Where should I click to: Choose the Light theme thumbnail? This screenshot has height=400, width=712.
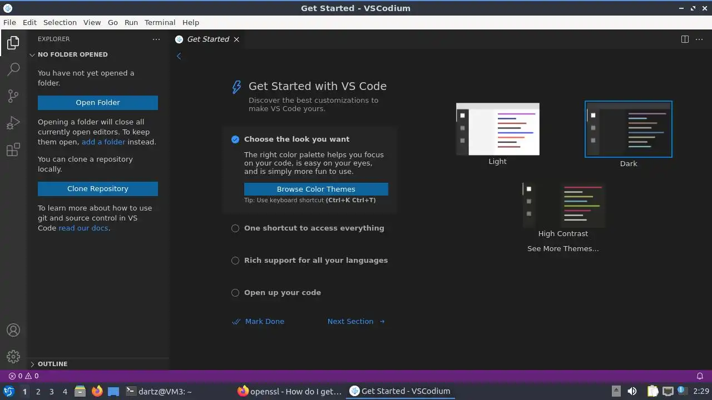click(498, 129)
